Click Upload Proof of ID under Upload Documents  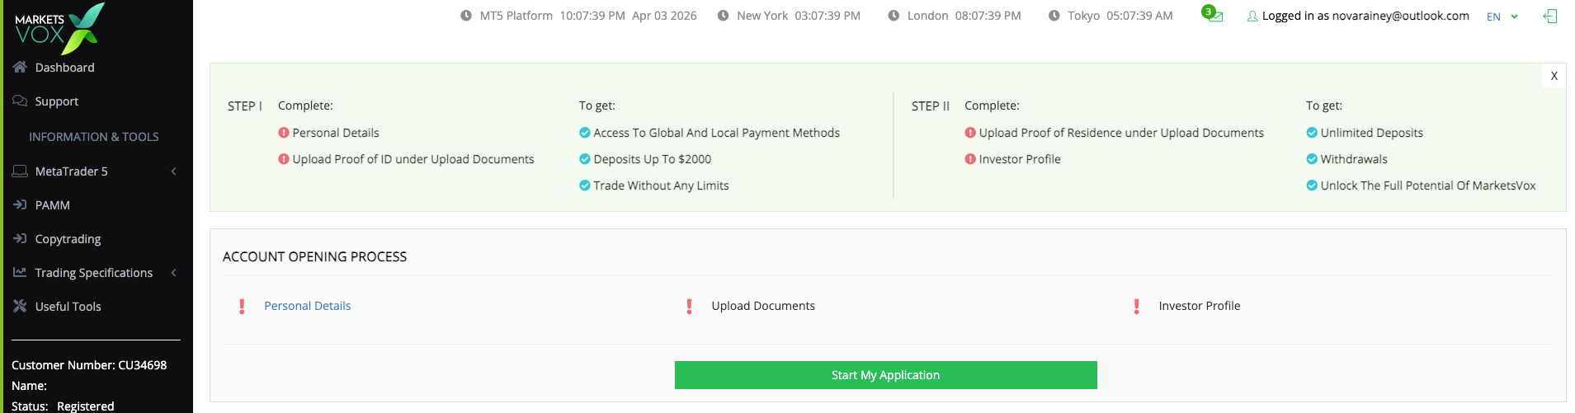point(413,159)
